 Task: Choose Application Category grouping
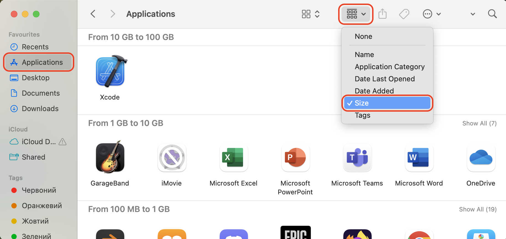(x=387, y=67)
